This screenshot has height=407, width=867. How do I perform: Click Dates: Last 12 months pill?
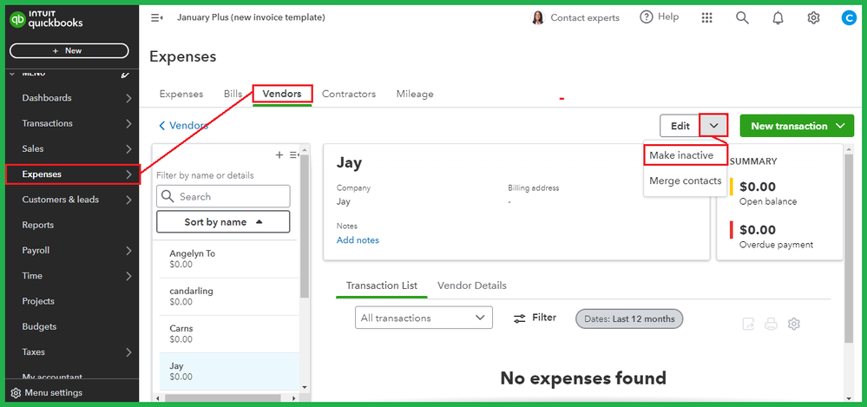(629, 318)
